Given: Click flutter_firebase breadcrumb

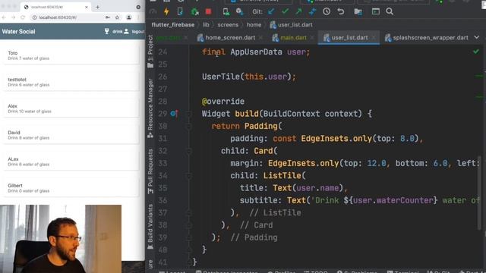Looking at the screenshot, I should (173, 25).
